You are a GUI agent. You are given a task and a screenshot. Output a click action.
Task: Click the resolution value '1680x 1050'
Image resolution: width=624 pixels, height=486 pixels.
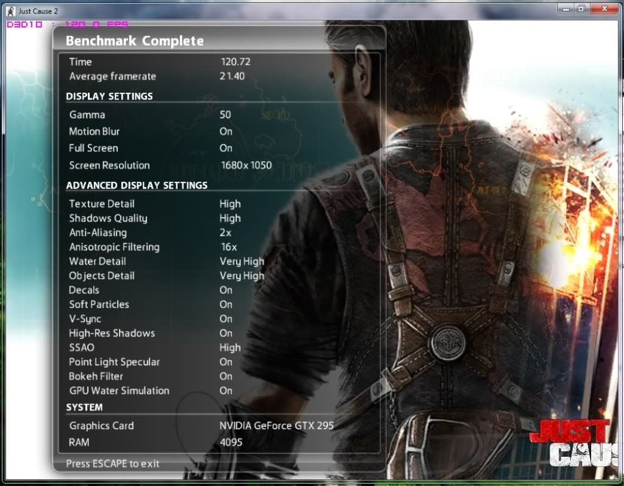(x=246, y=165)
